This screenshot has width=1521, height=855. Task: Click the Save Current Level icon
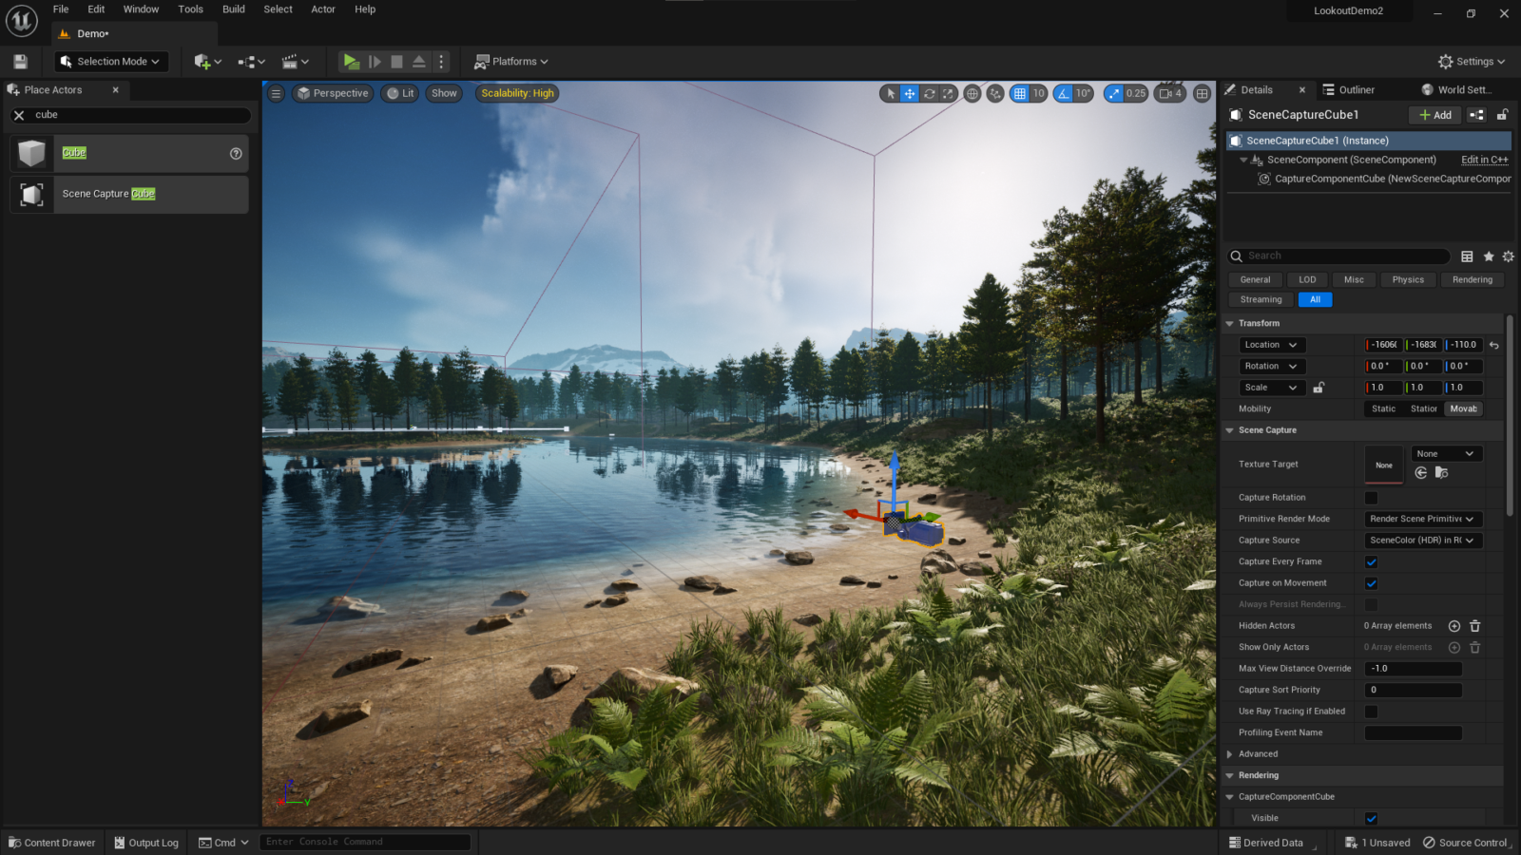[x=19, y=61]
